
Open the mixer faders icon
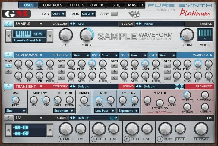pos(134,14)
